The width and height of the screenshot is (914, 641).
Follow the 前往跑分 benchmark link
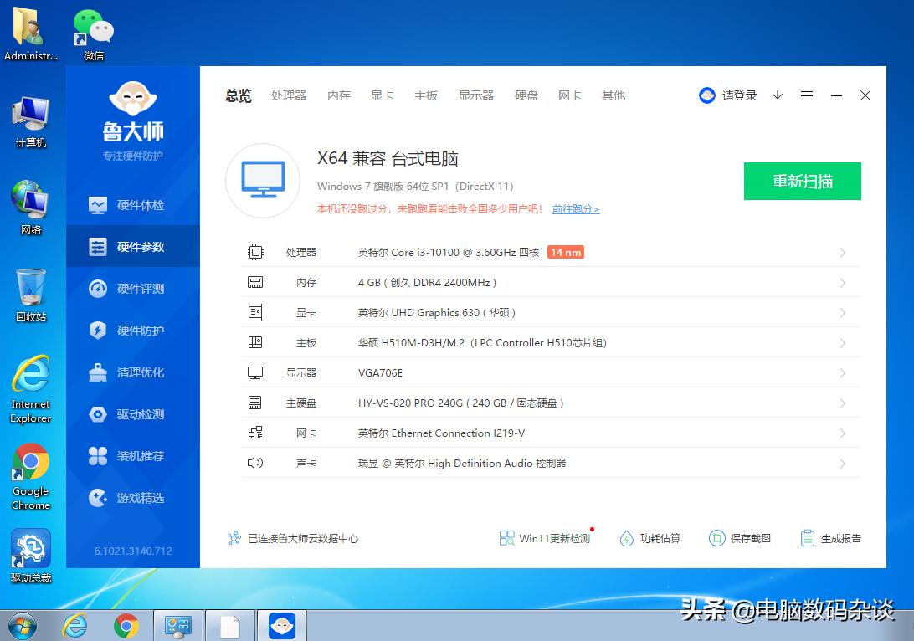pos(574,208)
